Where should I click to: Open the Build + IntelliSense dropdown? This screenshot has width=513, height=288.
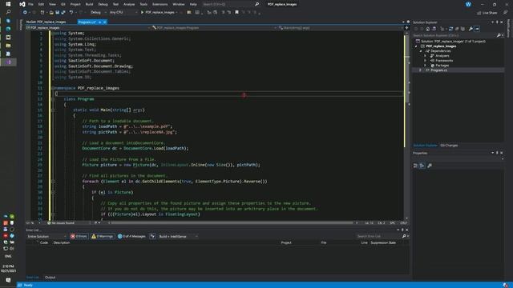tap(178, 236)
